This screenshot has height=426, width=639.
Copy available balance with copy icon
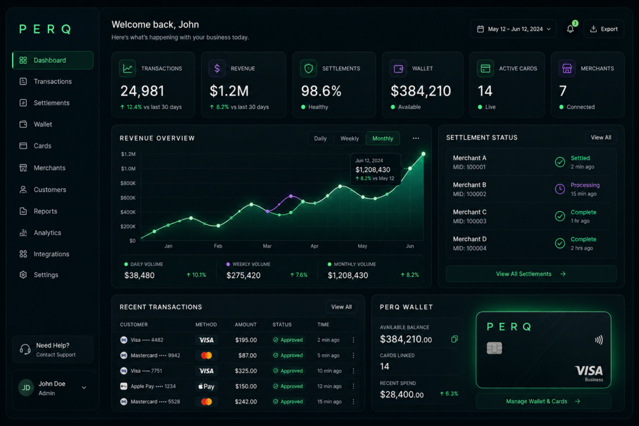[x=454, y=339]
